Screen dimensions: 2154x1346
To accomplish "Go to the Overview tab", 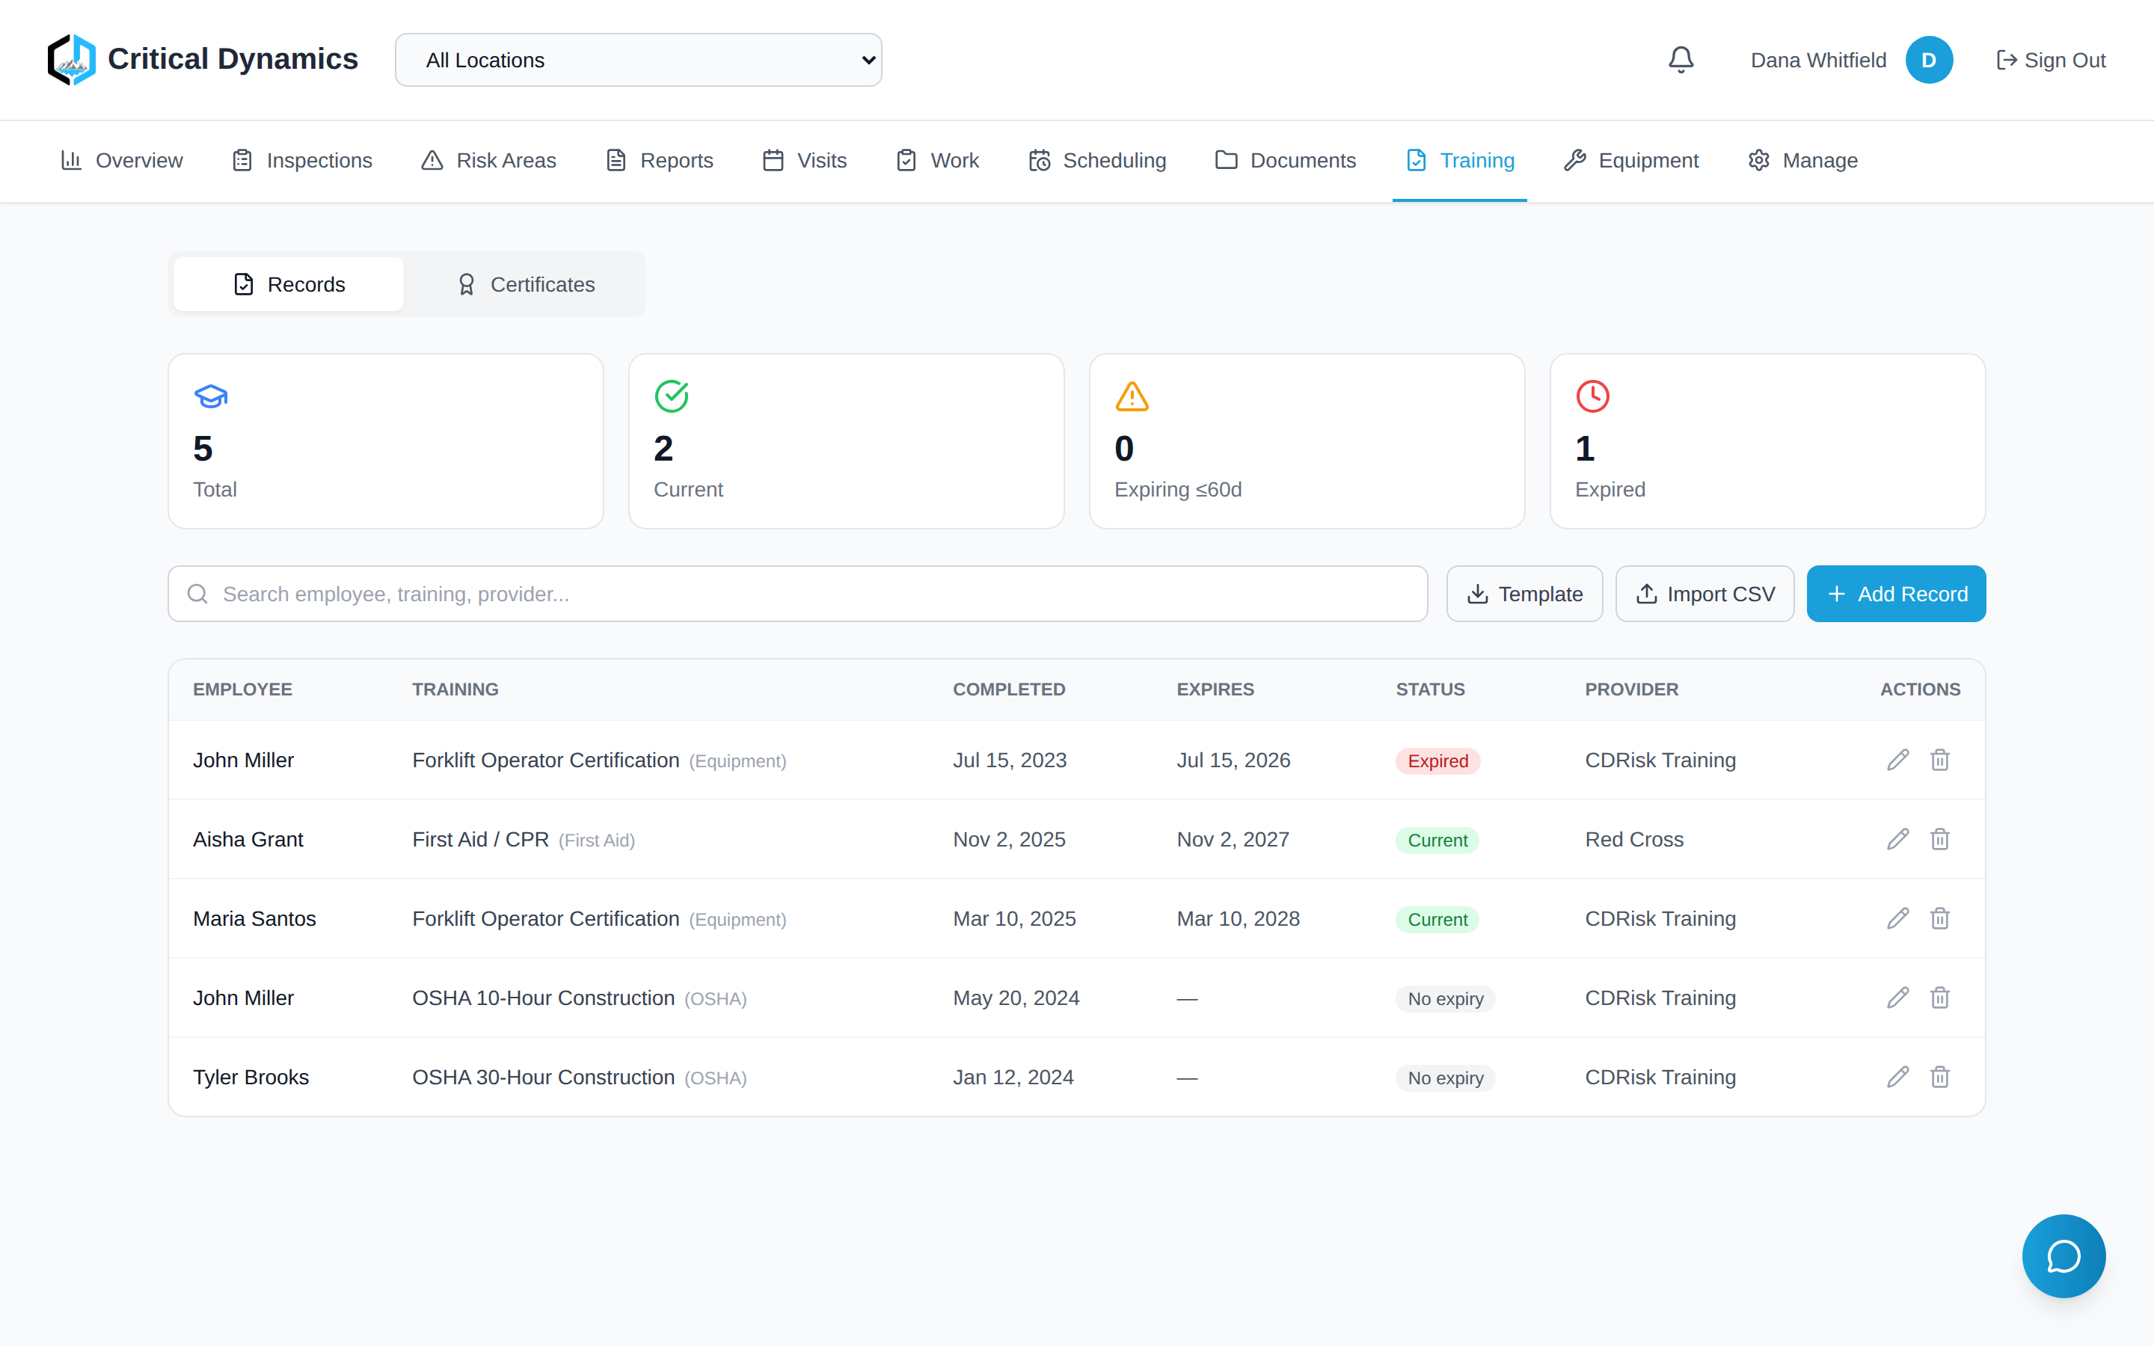I will point(122,160).
